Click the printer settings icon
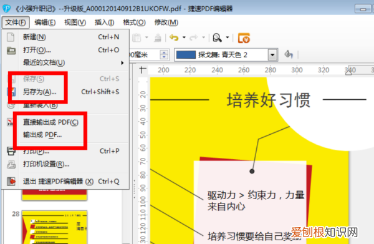Image resolution: width=374 pixels, height=244 pixels. (x=11, y=164)
